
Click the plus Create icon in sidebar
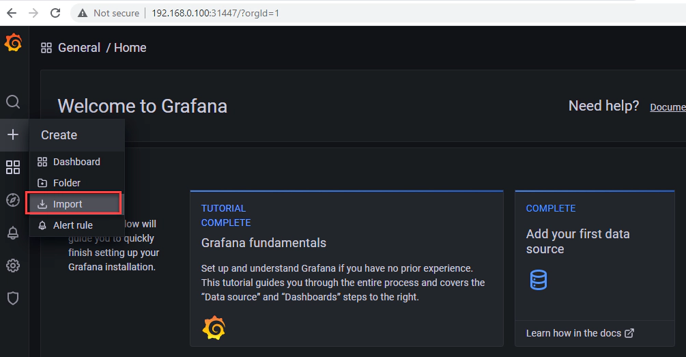coord(13,134)
